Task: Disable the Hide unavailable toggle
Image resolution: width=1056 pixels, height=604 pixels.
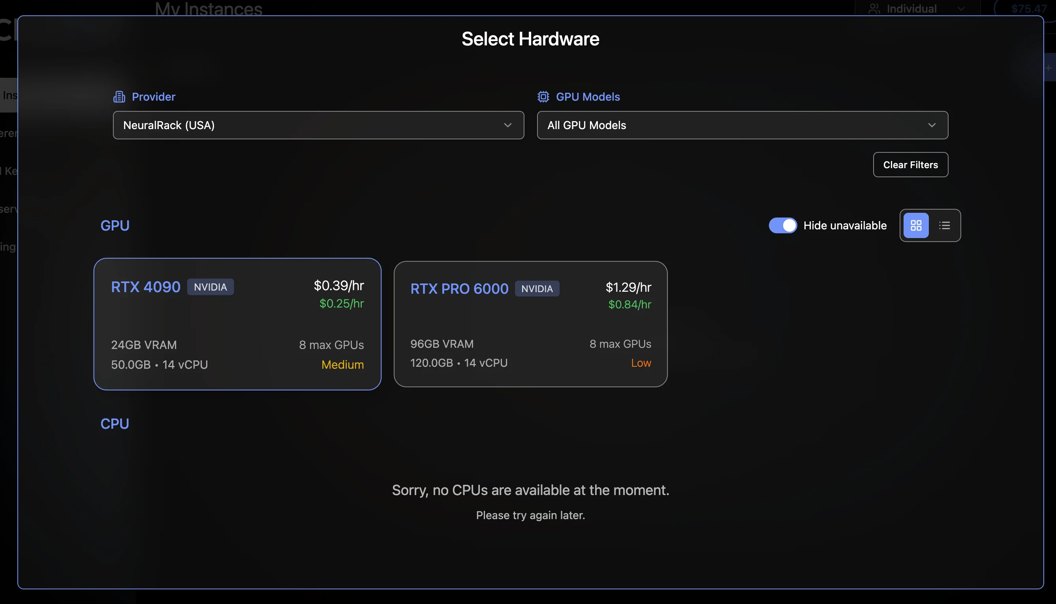Action: pyautogui.click(x=783, y=225)
